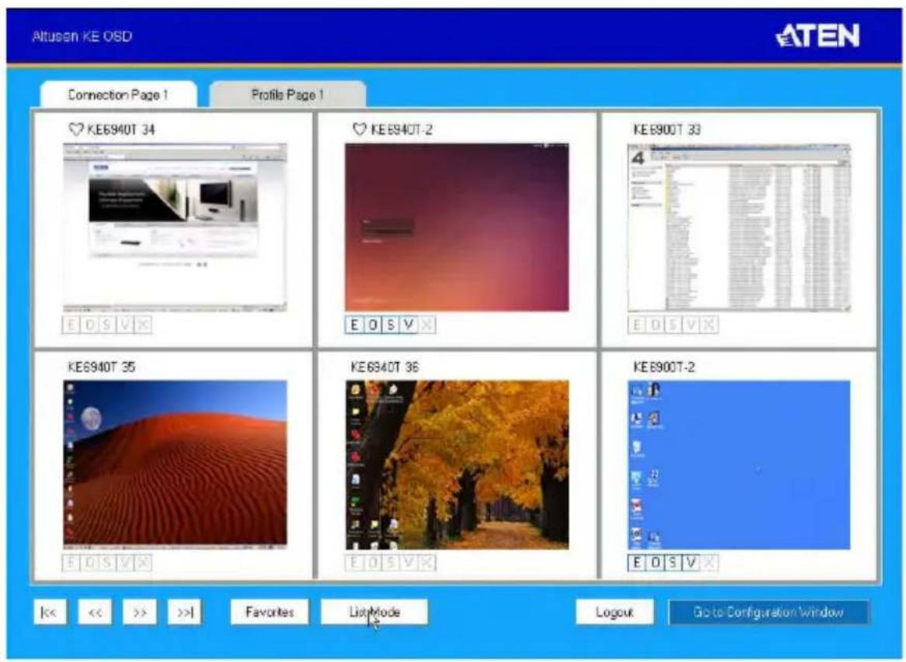The width and height of the screenshot is (906, 662).
Task: Click V mode icon under KE6940T 36
Action: pos(409,562)
